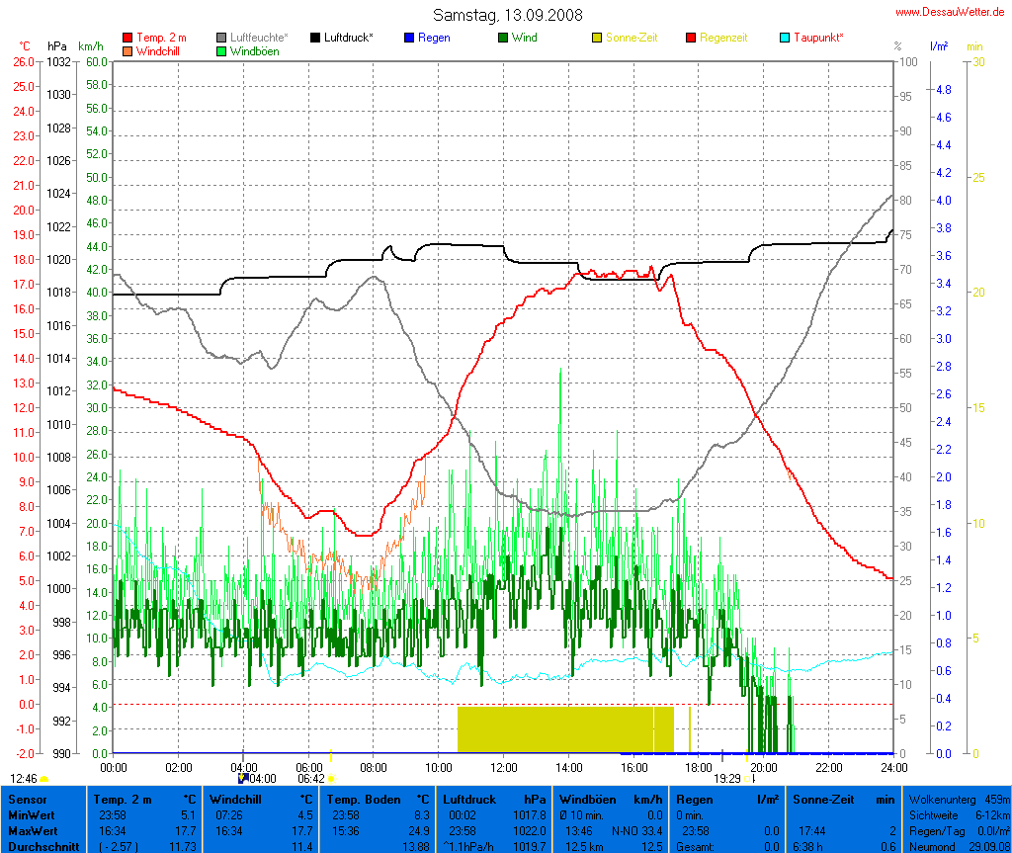Click the orange Windchill legend square
The width and height of the screenshot is (1012, 853).
127,50
